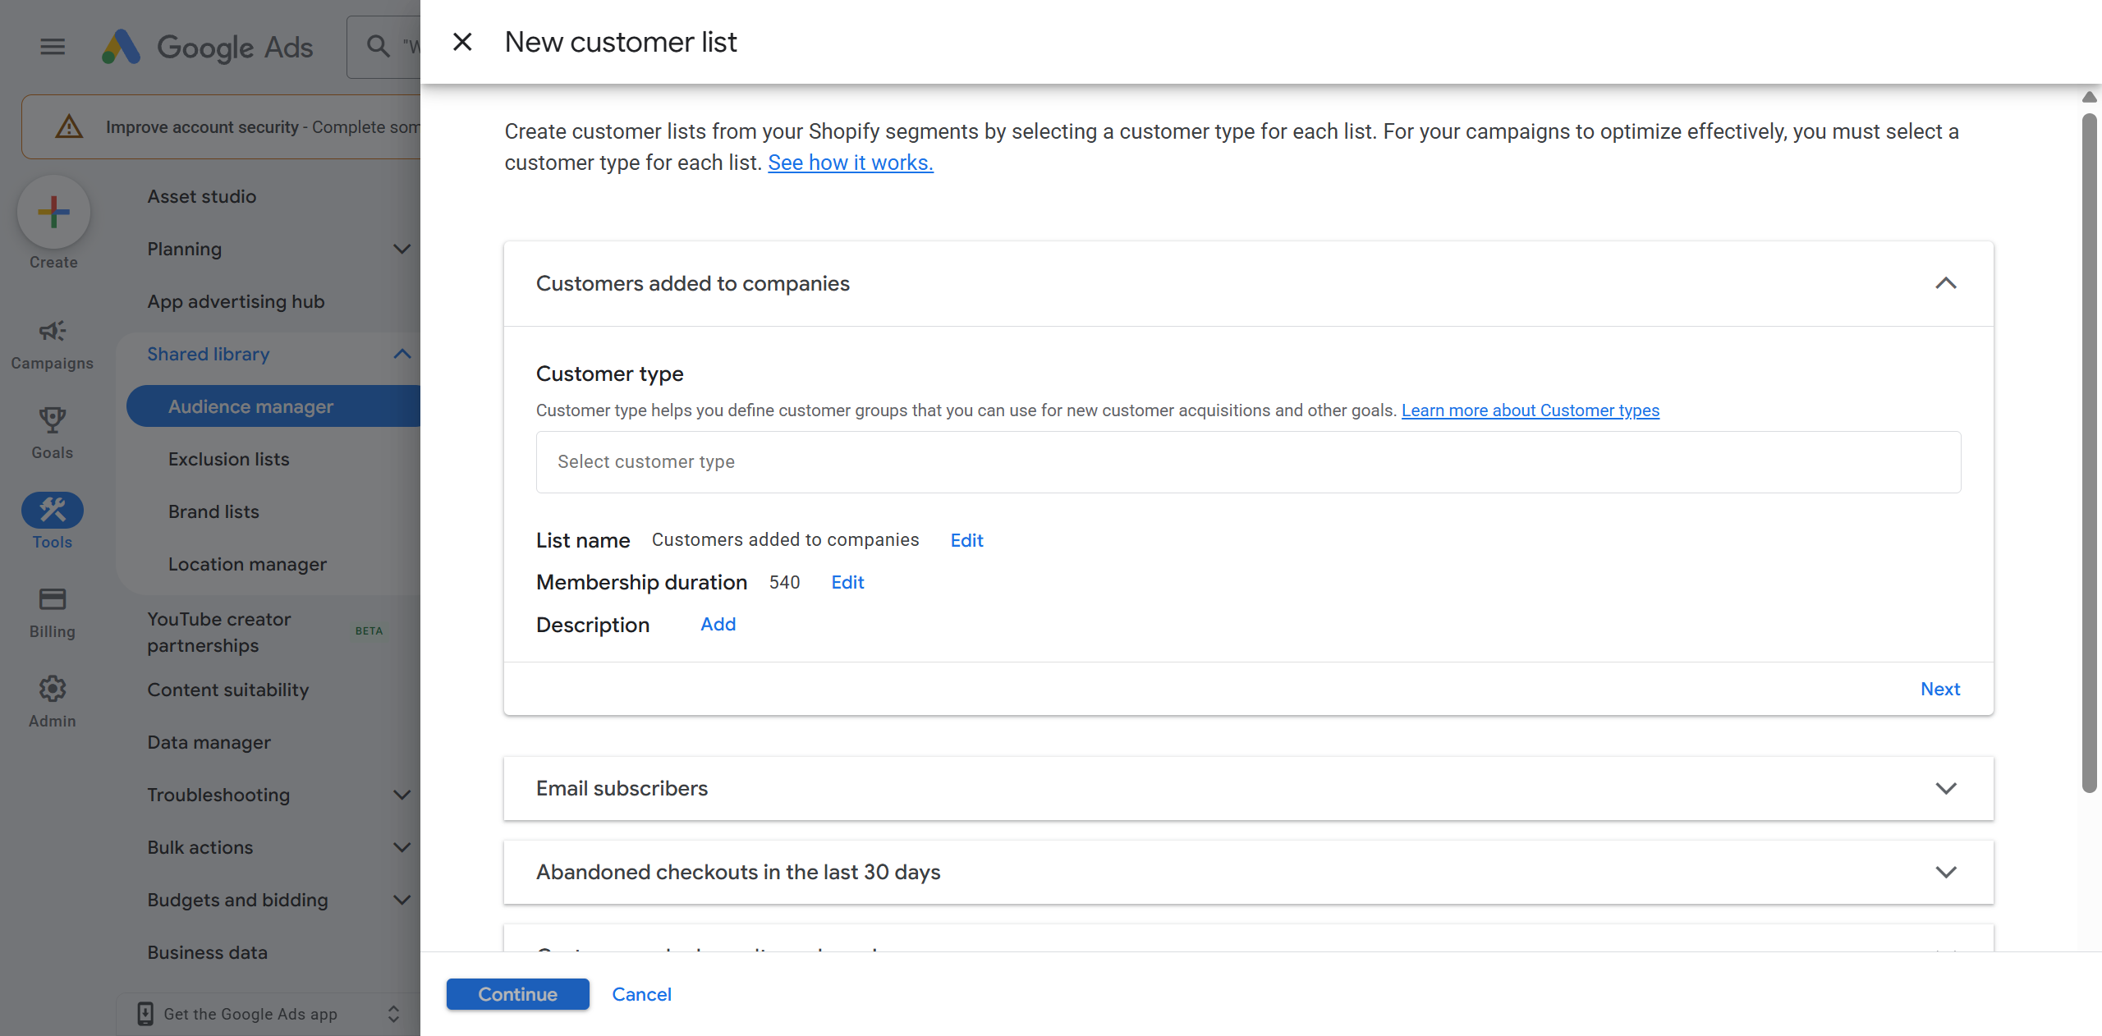Select Audience manager in sidebar
This screenshot has height=1036, width=2102.
(273, 406)
